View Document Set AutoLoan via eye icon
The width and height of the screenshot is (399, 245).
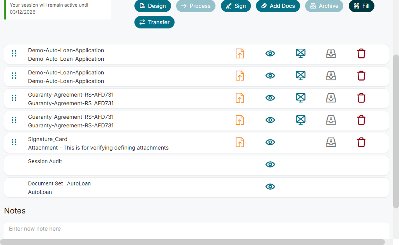pos(270,187)
